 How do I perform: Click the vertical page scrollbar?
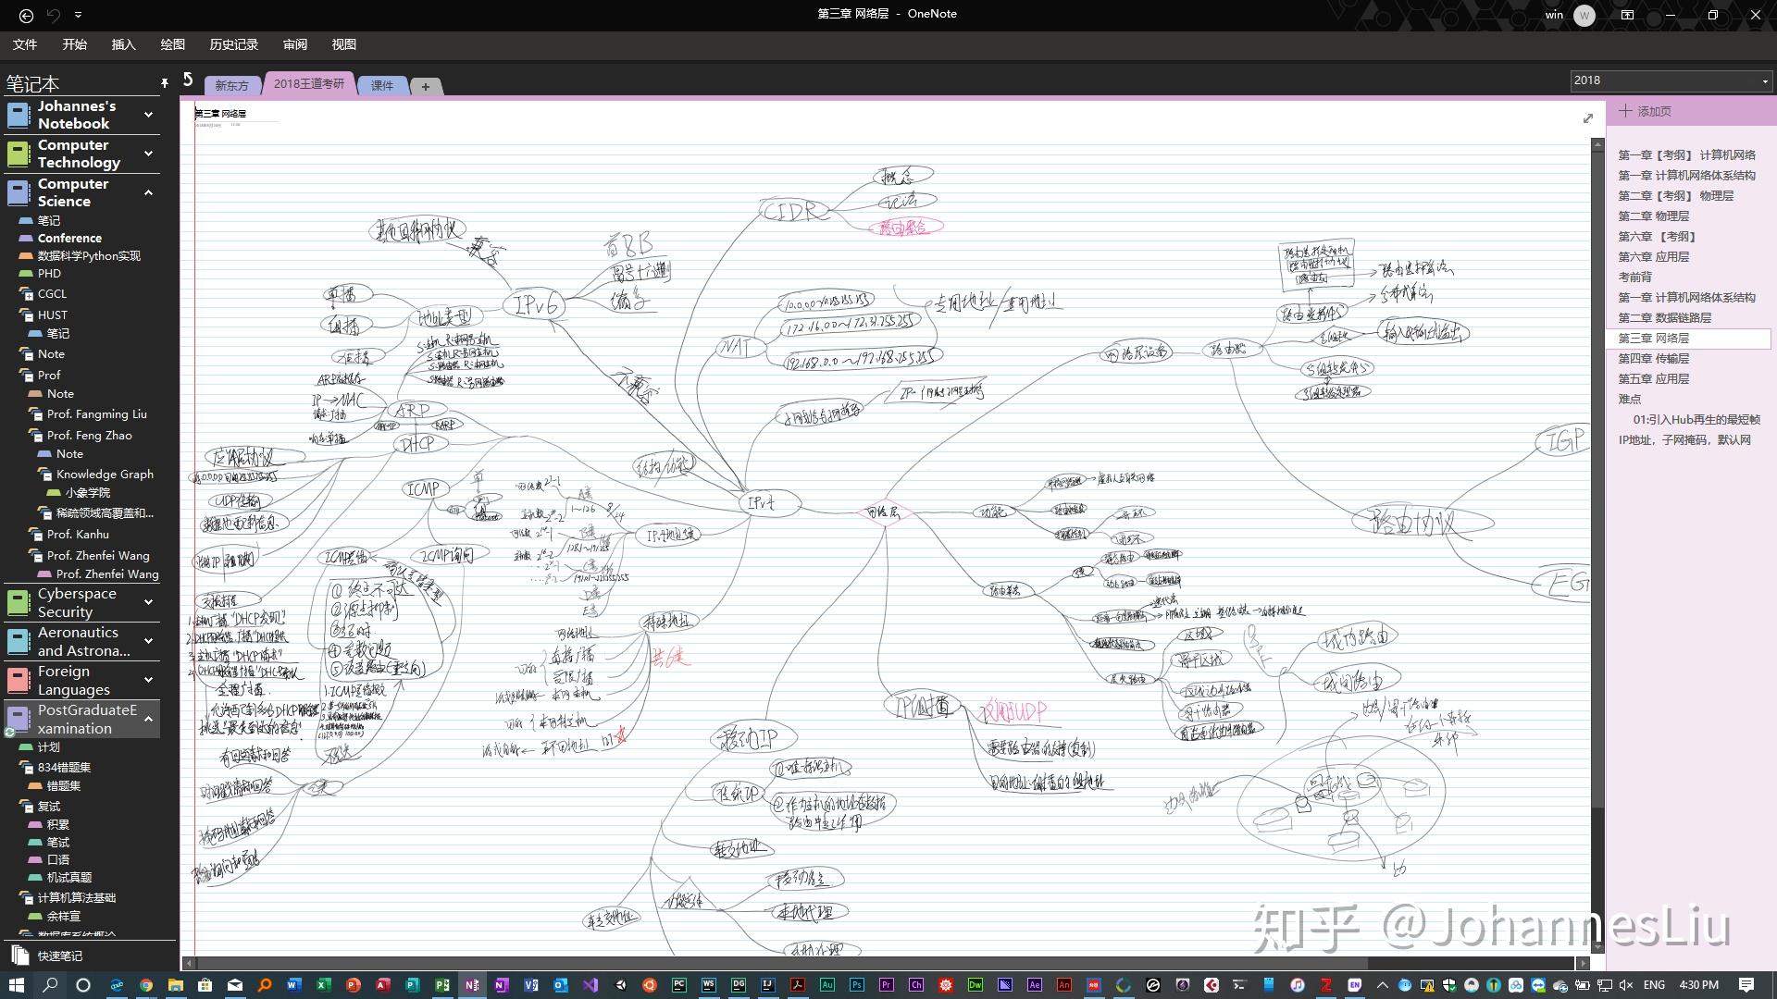(x=1597, y=462)
